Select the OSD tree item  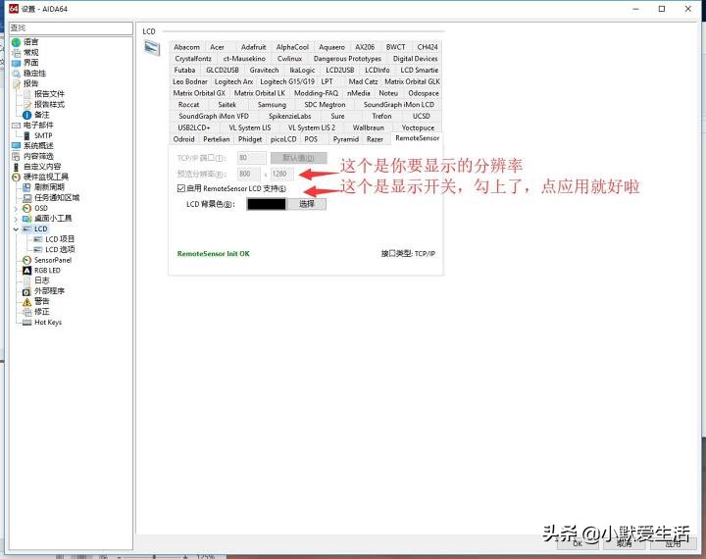coord(41,209)
